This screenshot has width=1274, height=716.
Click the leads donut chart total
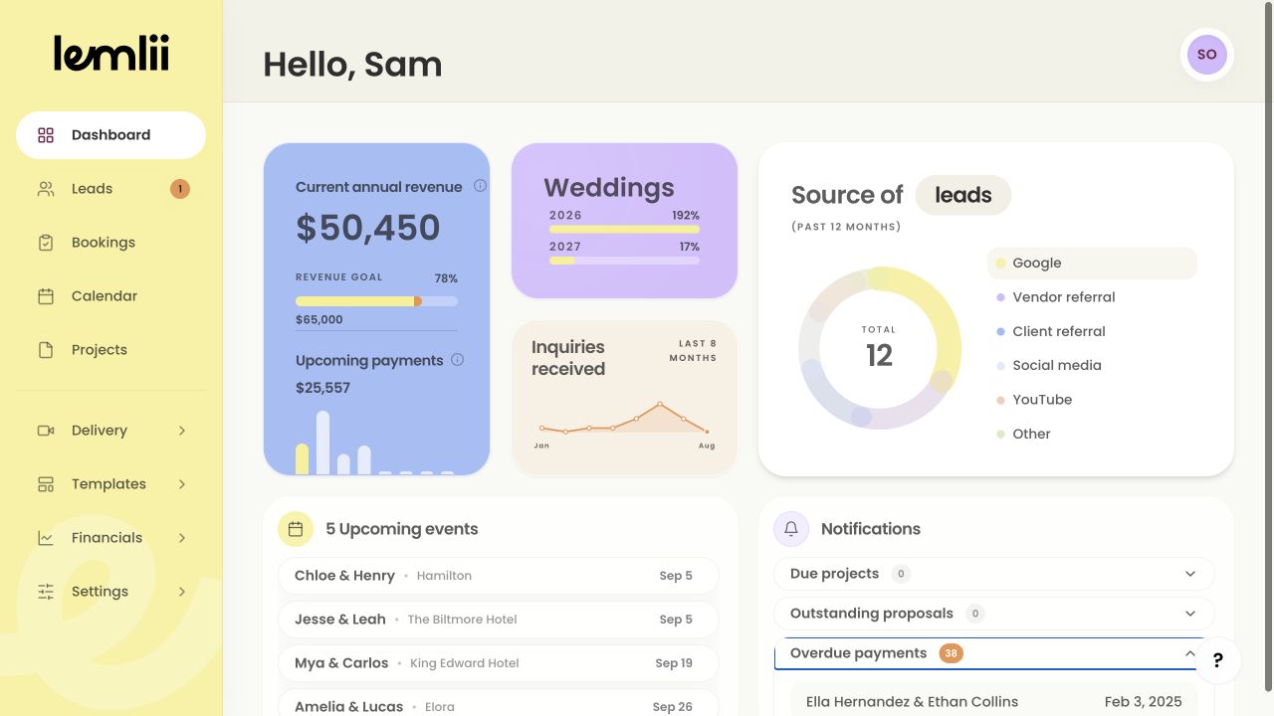tap(880, 348)
